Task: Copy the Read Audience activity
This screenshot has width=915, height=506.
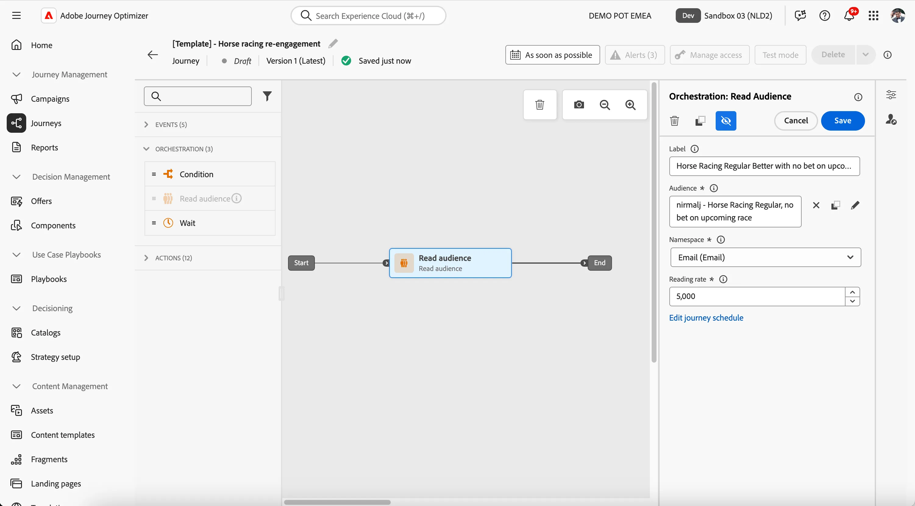Action: 700,121
